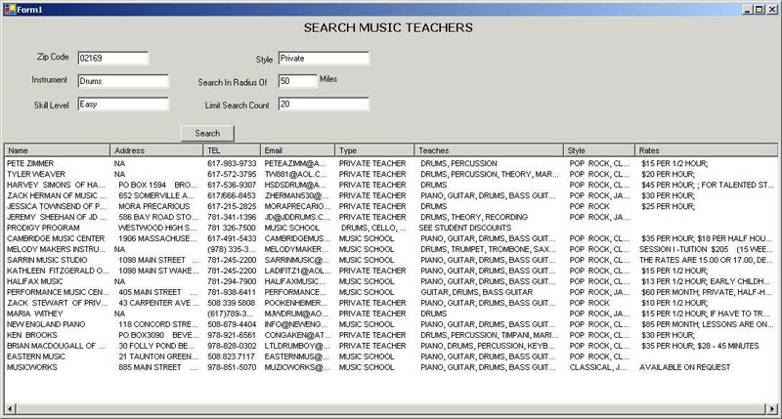This screenshot has height=419, width=782.
Task: Click the horizontal scrollbar right arrow
Action: pyautogui.click(x=771, y=409)
